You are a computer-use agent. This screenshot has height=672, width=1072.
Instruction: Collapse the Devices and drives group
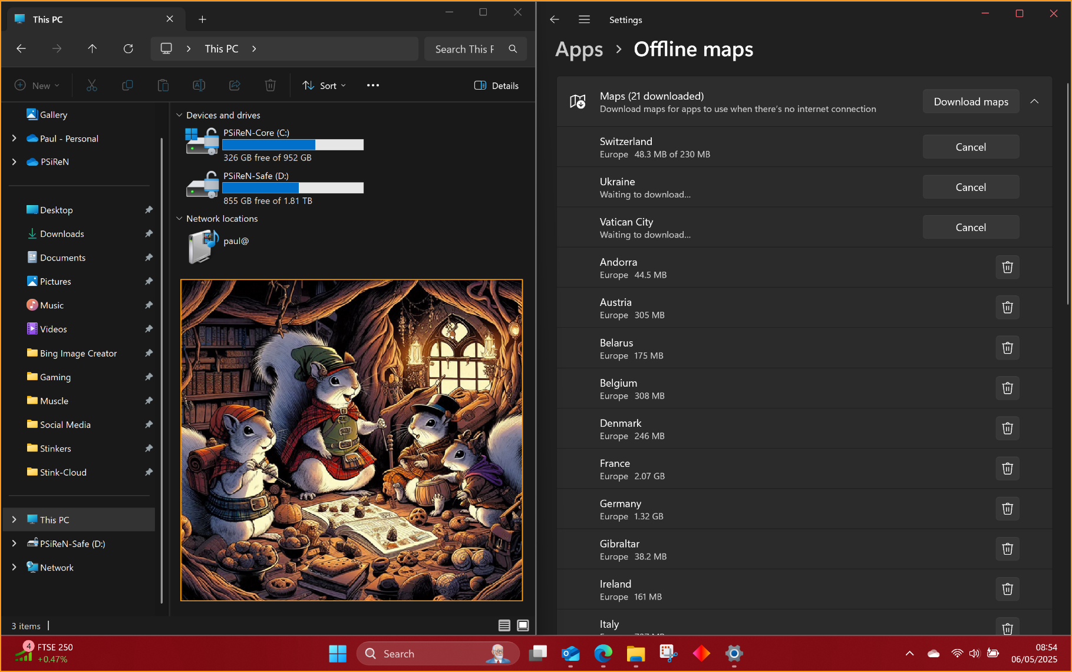pyautogui.click(x=179, y=115)
